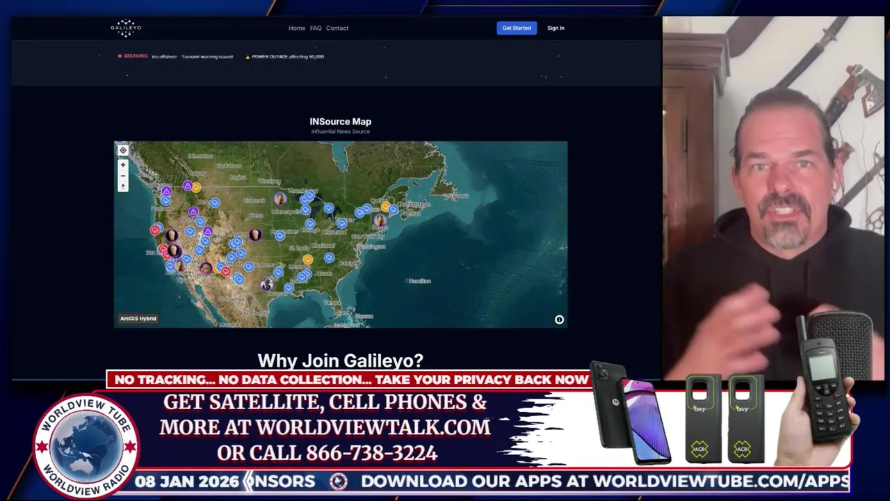Click the INSource Map heading
The width and height of the screenshot is (890, 501).
341,122
